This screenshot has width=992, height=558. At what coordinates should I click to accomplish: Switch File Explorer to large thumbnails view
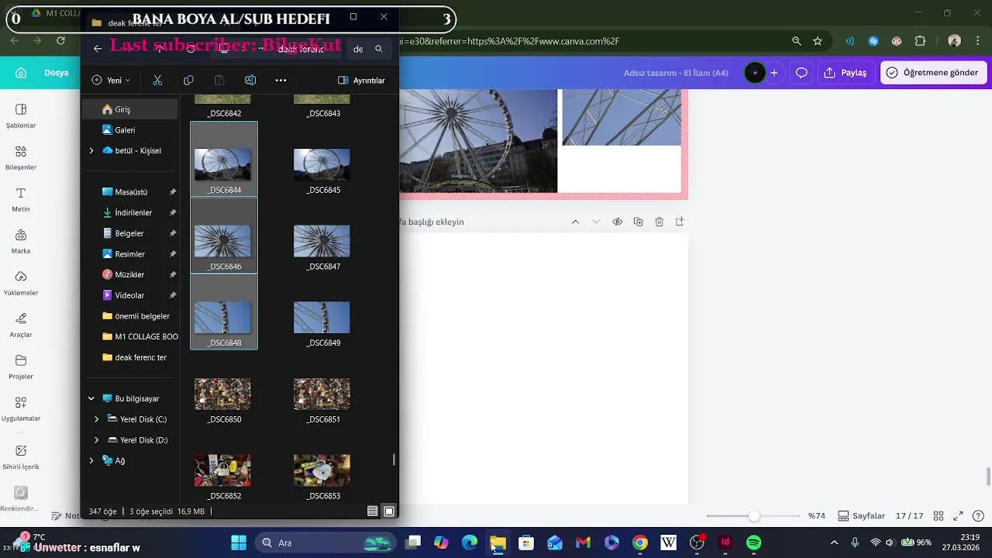389,511
